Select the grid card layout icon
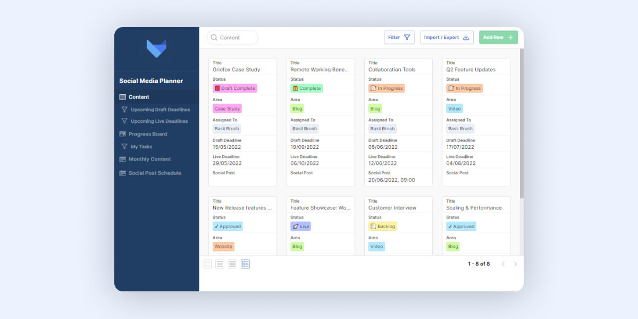 pyautogui.click(x=245, y=263)
